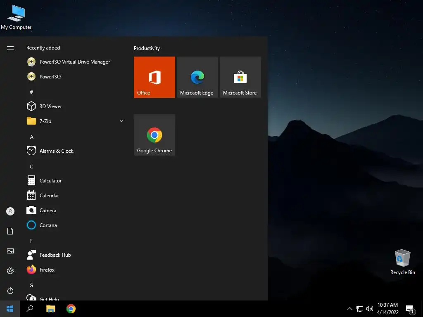Click the 'A' letter index header
This screenshot has height=317, width=423.
31,137
